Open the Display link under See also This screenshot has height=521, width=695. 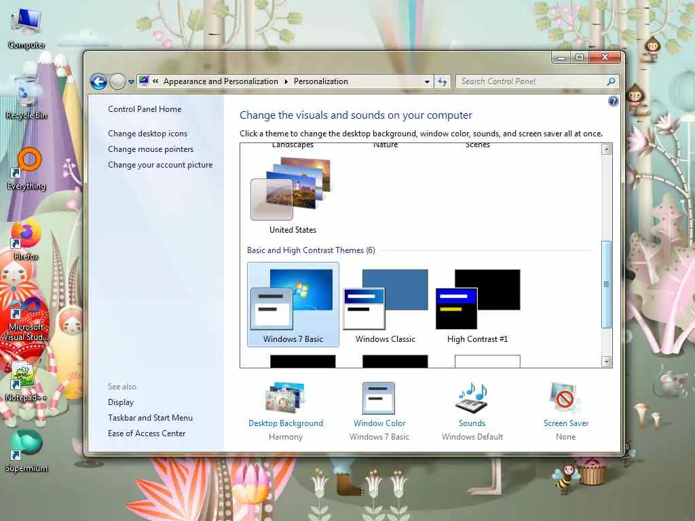121,402
